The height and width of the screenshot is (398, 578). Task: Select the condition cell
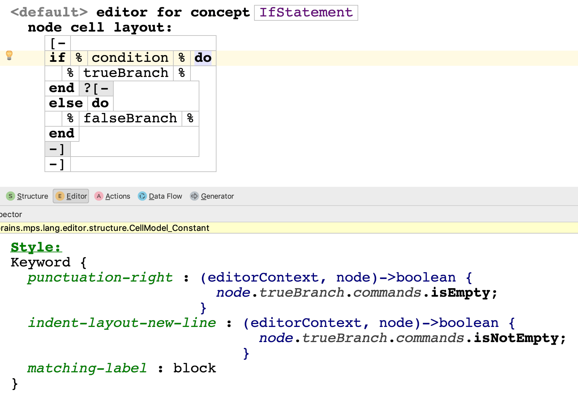130,58
